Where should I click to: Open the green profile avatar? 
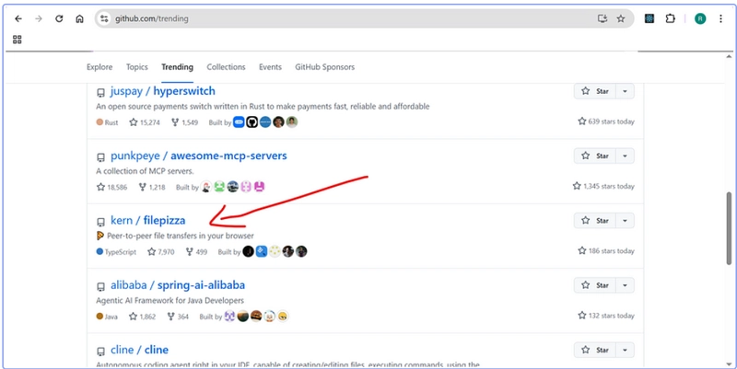click(x=700, y=18)
